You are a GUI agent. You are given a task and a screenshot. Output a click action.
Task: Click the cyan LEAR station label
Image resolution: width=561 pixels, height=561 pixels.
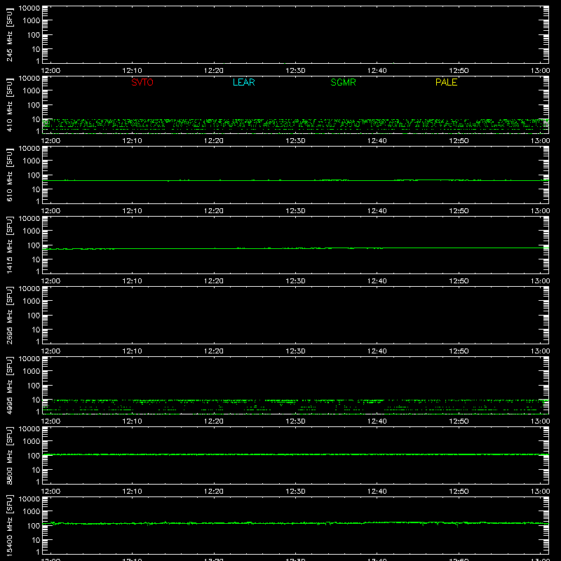[243, 82]
